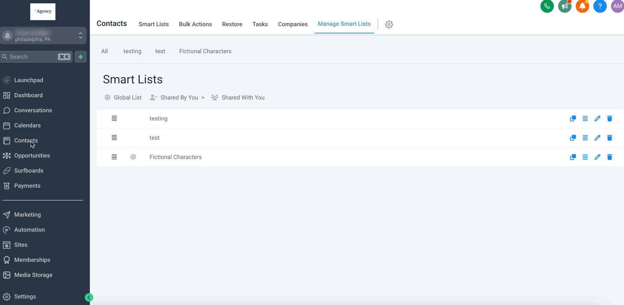Switch to the Companies tab
Viewport: 624px width, 305px height.
pos(293,24)
